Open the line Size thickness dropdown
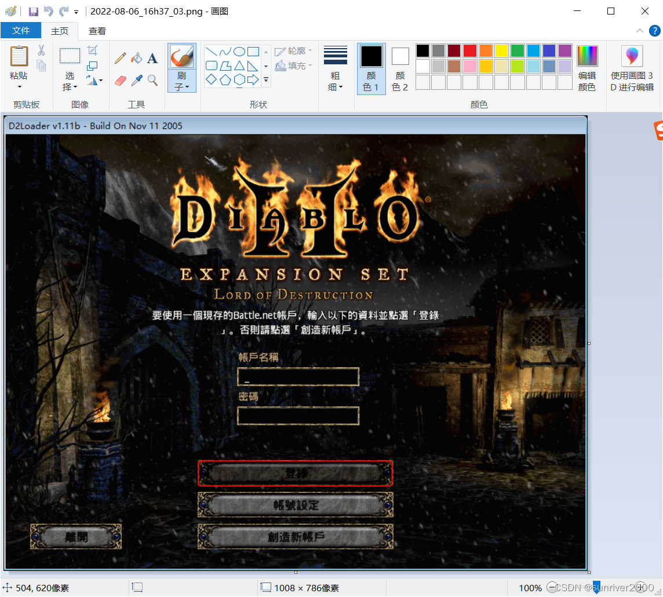The width and height of the screenshot is (663, 597). point(336,68)
